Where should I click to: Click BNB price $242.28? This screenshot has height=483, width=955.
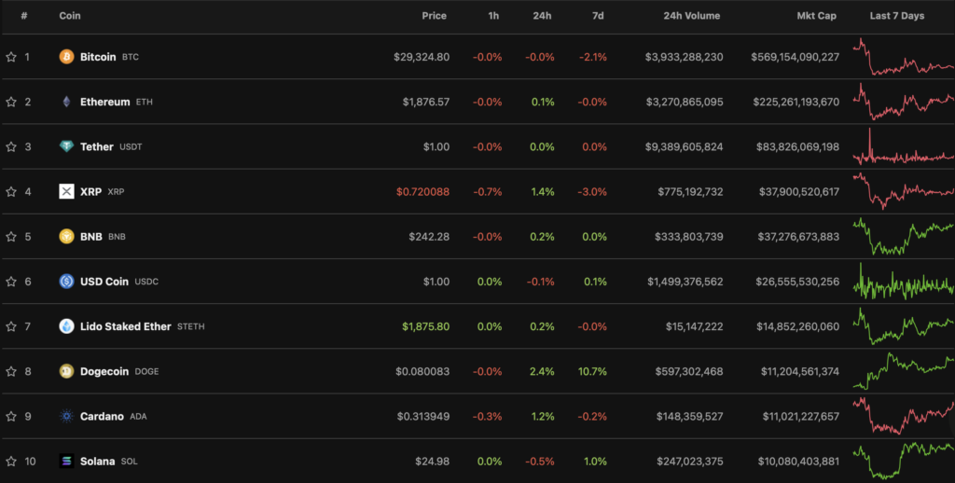(x=429, y=236)
